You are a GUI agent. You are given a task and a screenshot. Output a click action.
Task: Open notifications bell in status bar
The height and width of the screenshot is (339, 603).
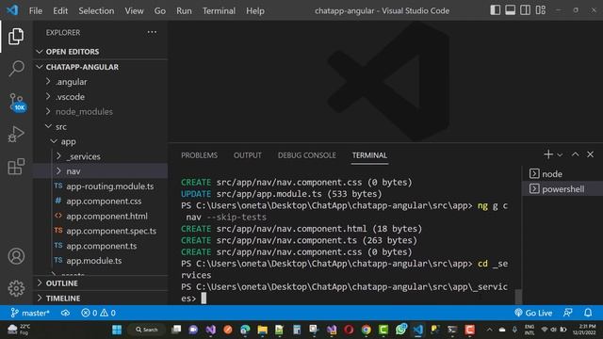tap(588, 313)
